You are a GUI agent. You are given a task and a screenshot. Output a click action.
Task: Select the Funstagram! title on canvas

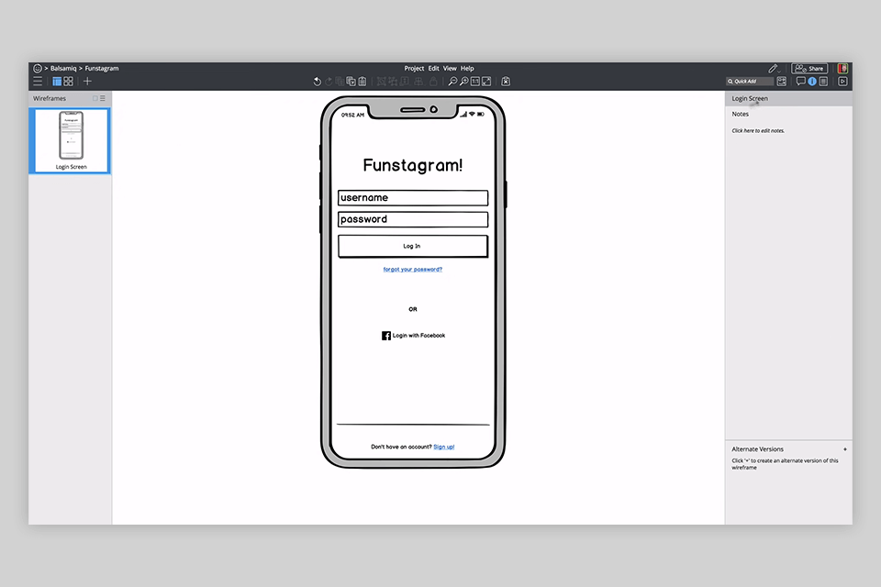coord(412,165)
